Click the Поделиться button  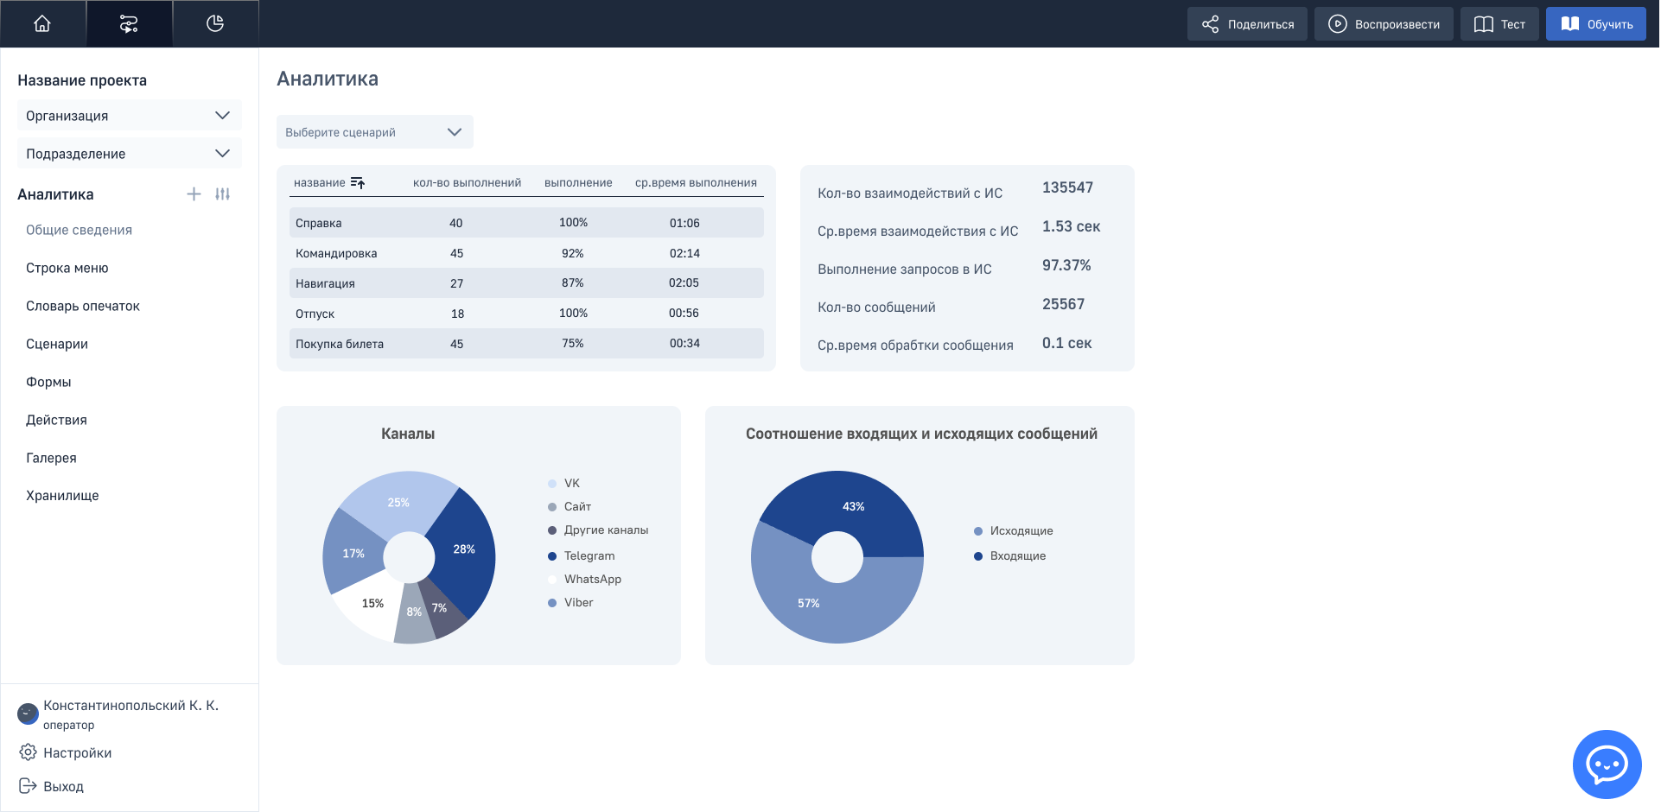[x=1247, y=24]
